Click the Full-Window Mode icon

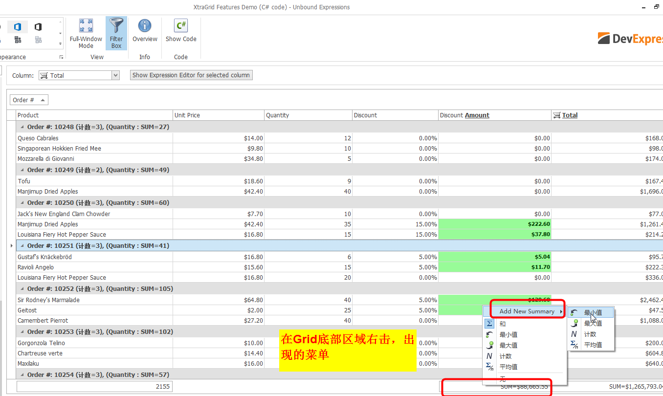pos(86,26)
